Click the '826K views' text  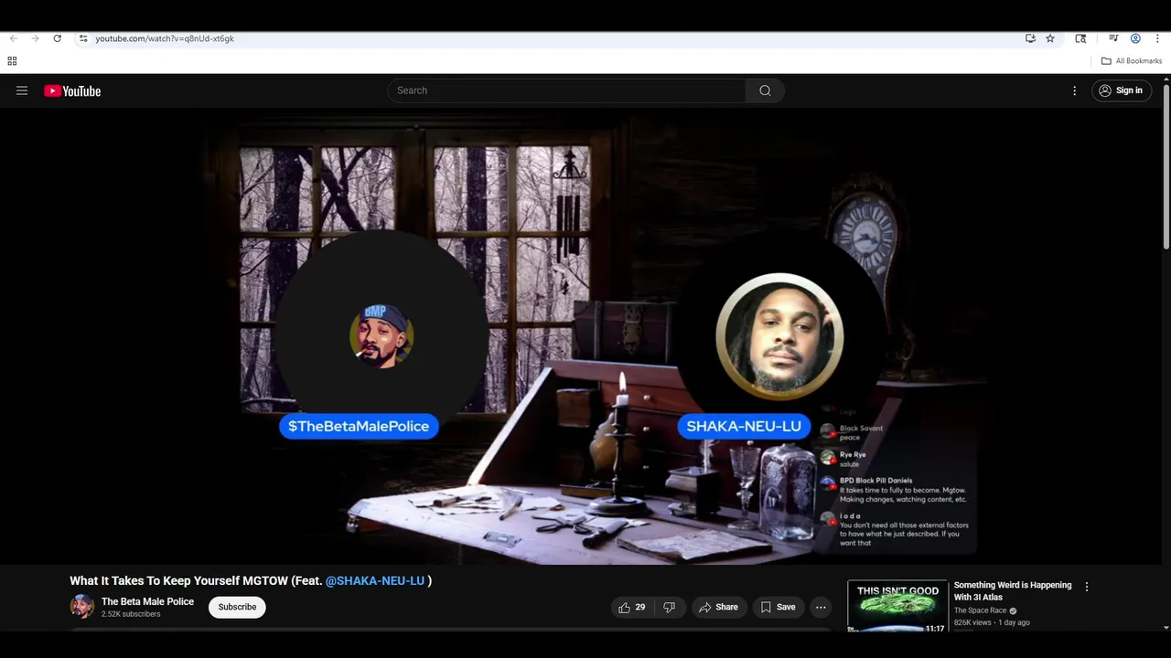(x=972, y=622)
